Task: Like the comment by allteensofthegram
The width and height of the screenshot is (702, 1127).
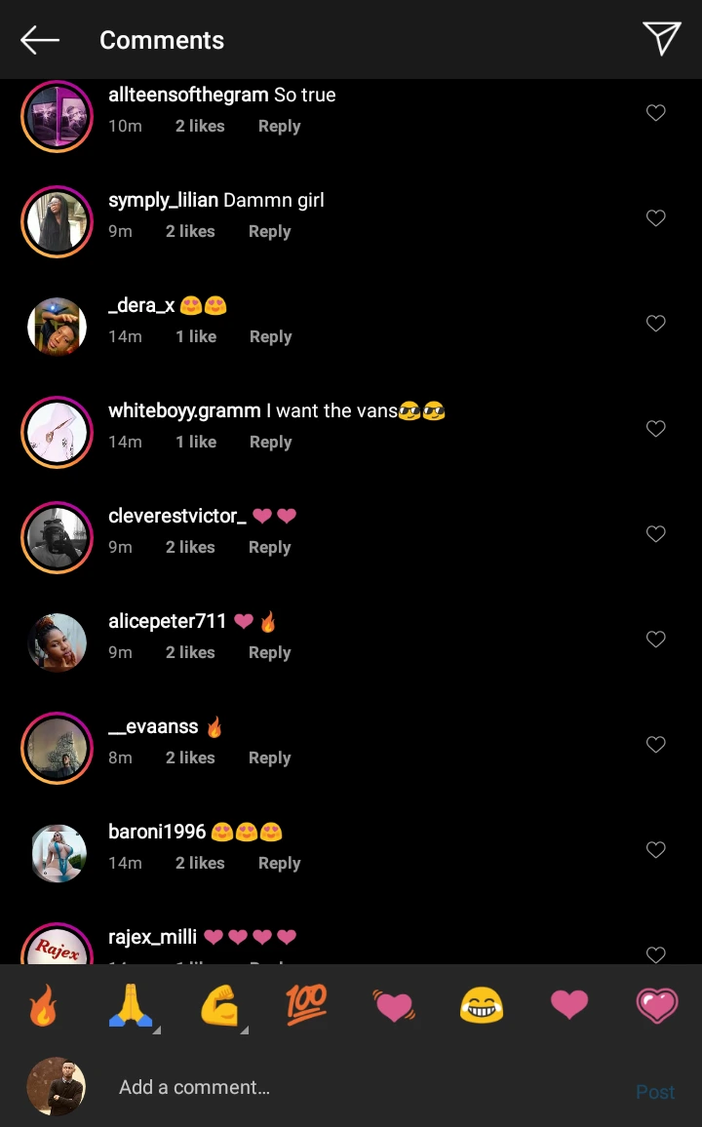Action: coord(656,113)
